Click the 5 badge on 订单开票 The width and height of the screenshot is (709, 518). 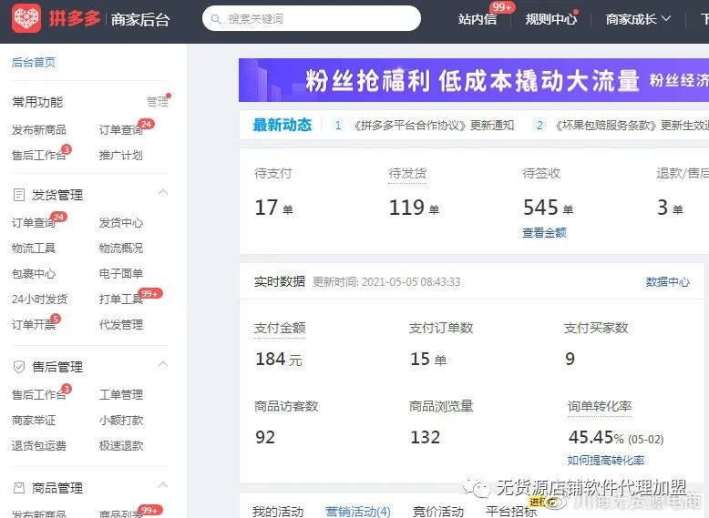pyautogui.click(x=56, y=319)
